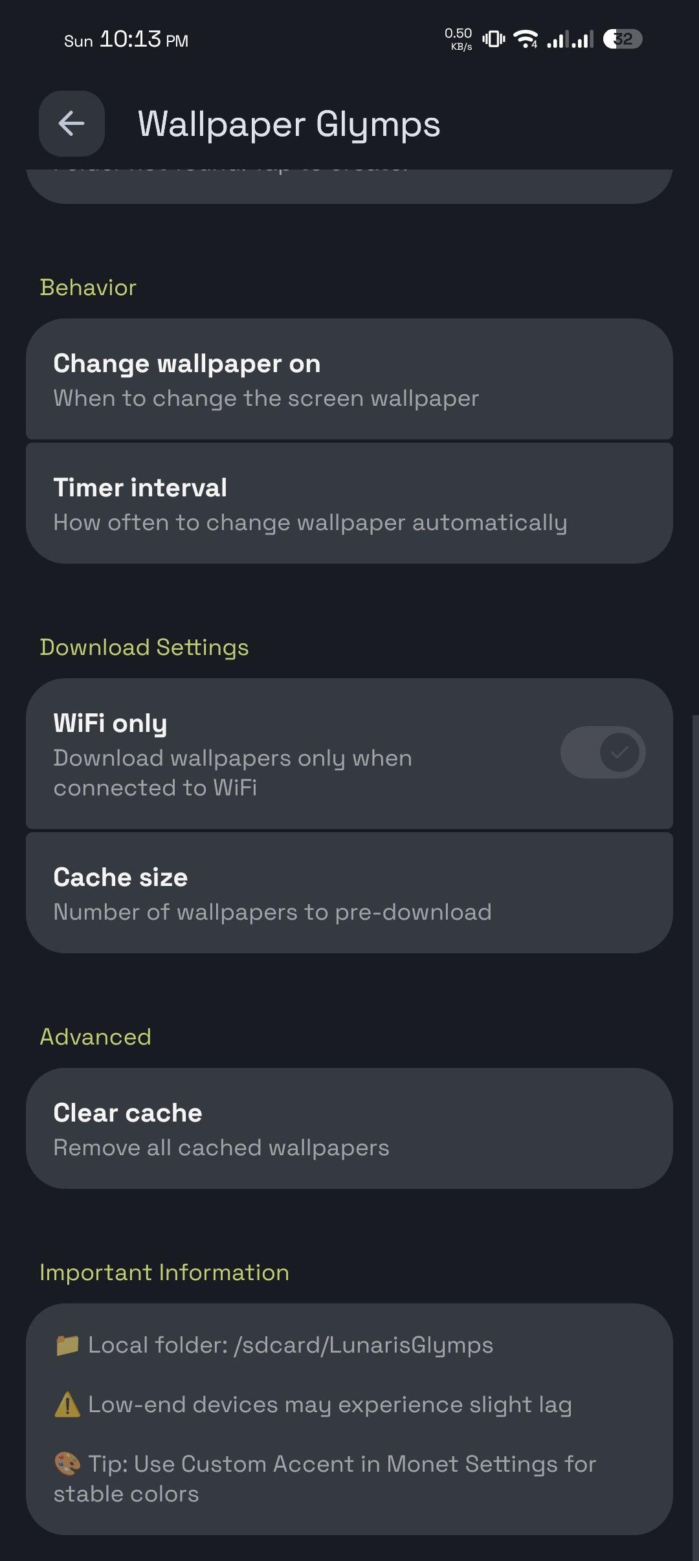
Task: Tap the Download Settings section header
Action: click(x=144, y=647)
